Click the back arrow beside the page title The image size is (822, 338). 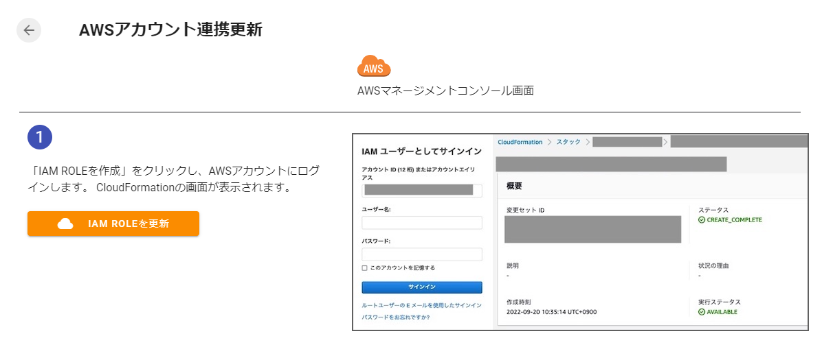[29, 30]
